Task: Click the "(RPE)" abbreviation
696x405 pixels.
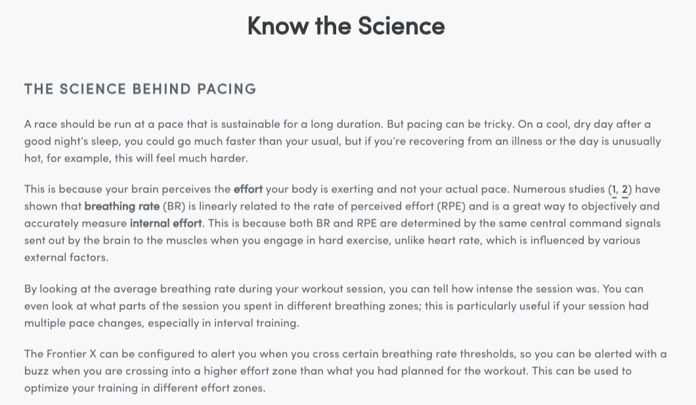Action: coord(451,206)
